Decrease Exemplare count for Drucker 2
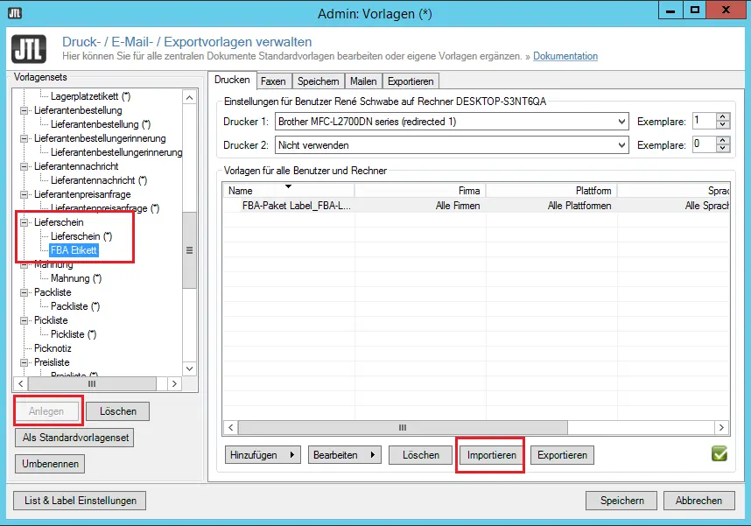This screenshot has width=751, height=526. [x=723, y=149]
